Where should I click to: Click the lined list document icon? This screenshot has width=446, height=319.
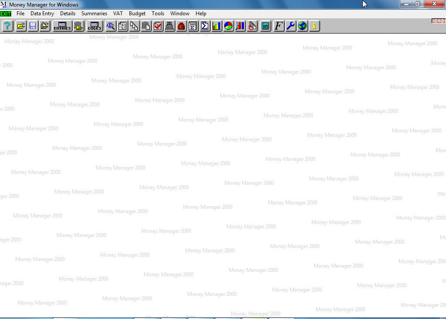[122, 26]
